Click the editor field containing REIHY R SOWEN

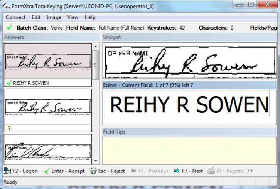point(189,105)
